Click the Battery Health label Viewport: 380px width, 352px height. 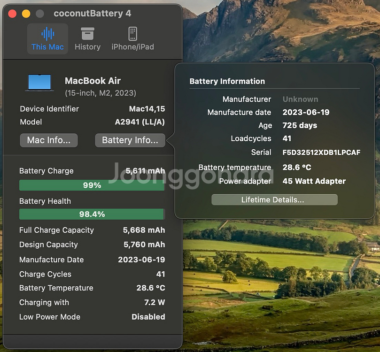(45, 201)
